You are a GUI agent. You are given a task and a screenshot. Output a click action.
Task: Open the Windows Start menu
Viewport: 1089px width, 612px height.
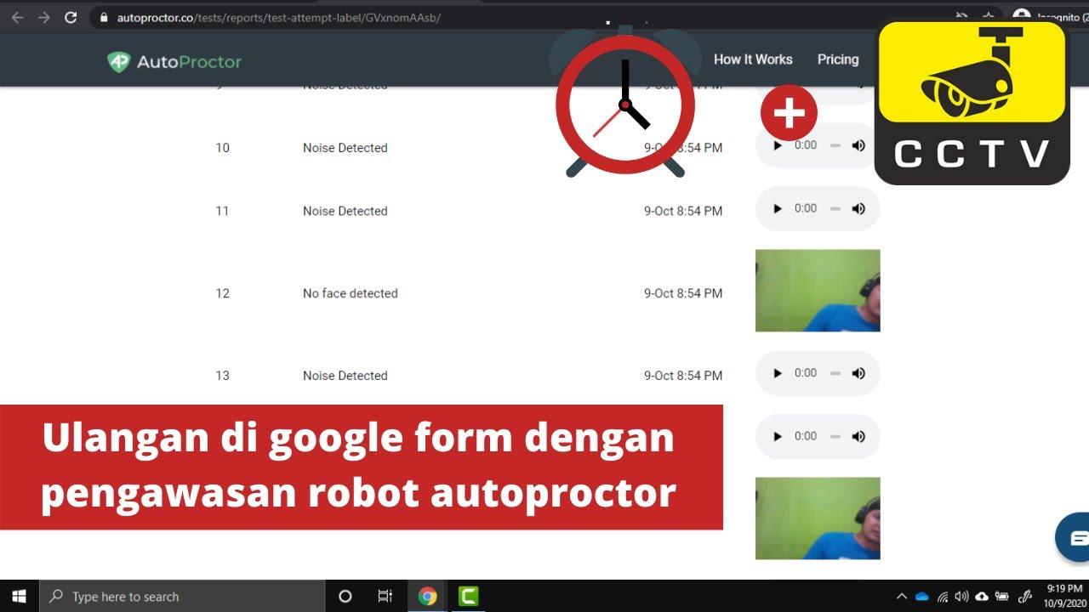click(19, 597)
